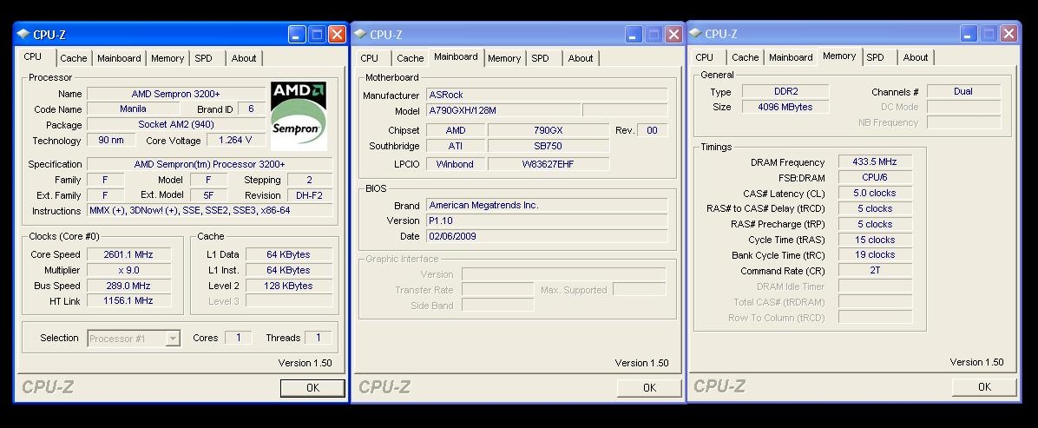Click OK in the window showing Core Speed
The width and height of the screenshot is (1038, 428).
point(312,387)
